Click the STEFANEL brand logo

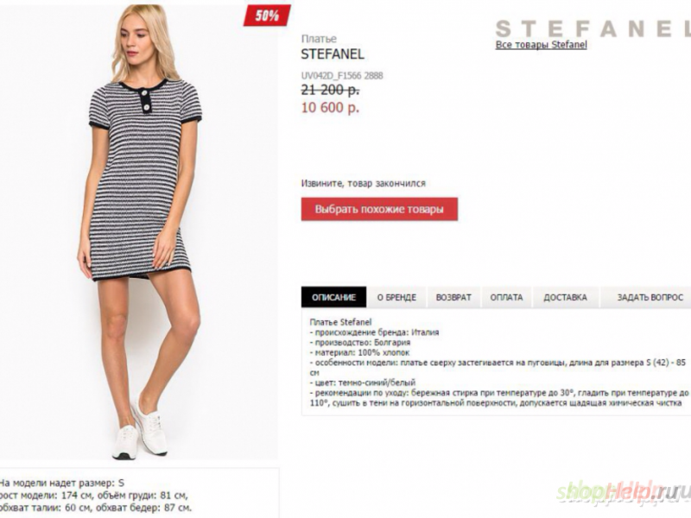(593, 29)
